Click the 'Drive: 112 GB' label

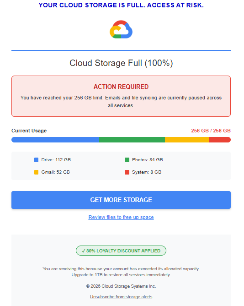[x=56, y=160]
